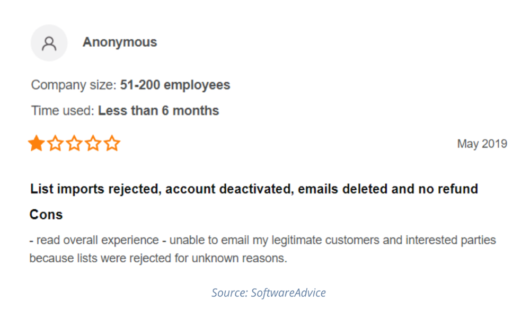The width and height of the screenshot is (530, 318).
Task: Click the first filled orange star
Action: pos(36,144)
